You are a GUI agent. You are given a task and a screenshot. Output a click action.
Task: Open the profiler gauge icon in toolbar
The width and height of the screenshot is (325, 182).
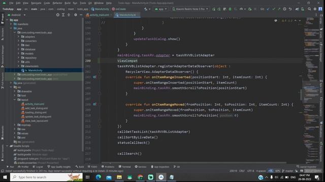[241, 9]
